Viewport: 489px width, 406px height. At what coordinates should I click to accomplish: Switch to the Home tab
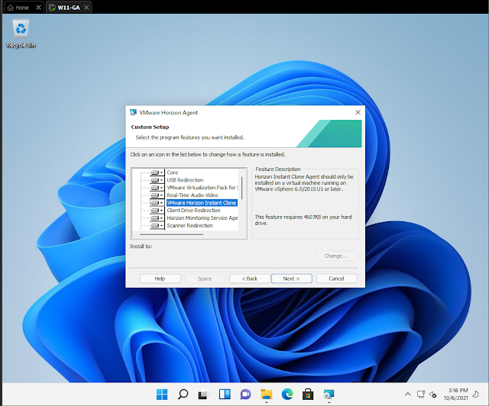click(18, 8)
